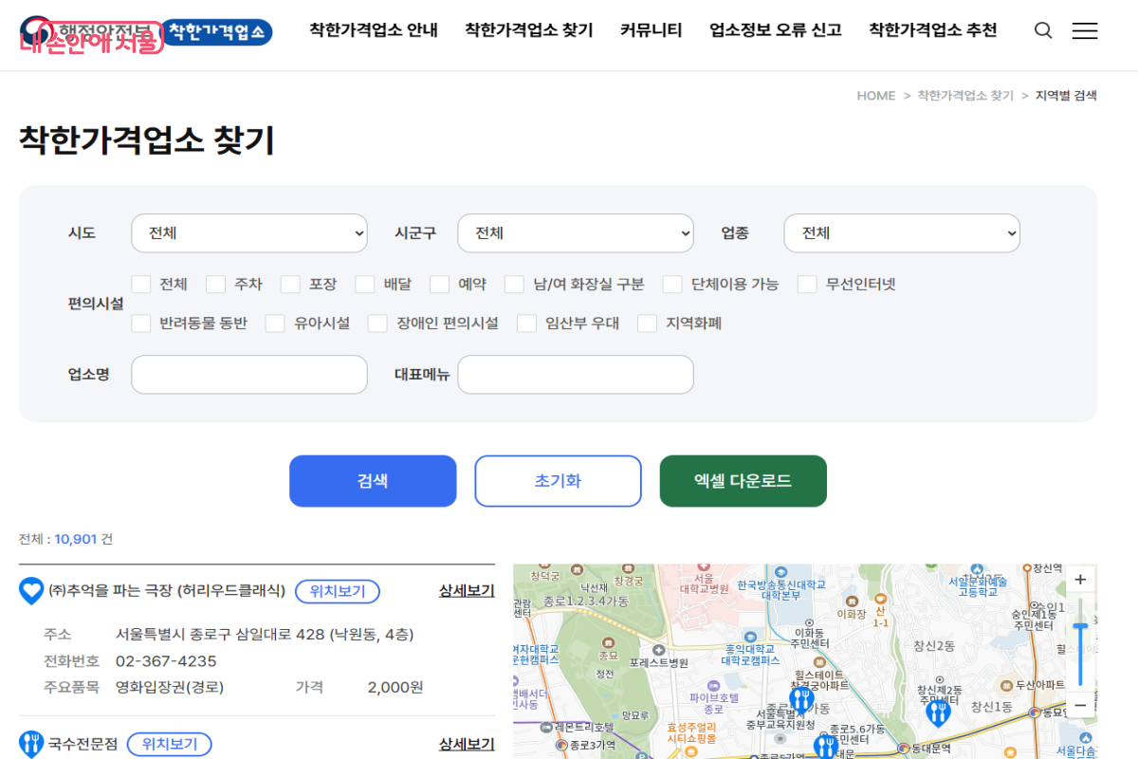The width and height of the screenshot is (1138, 759).
Task: Open the 업종 category dropdown
Action: 901,232
